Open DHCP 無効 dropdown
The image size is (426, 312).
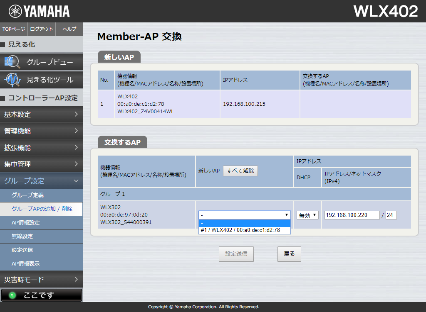coord(307,215)
